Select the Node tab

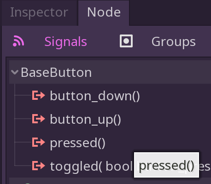click(x=104, y=12)
